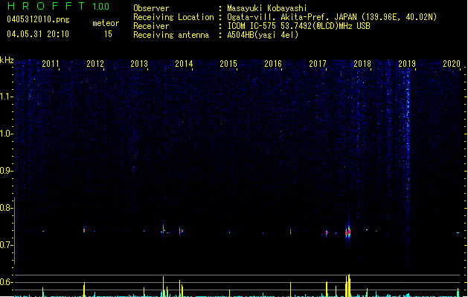Click the 0.8 kHz frequency tick label
Viewport: 468px width, 297px height.
pos(6,208)
